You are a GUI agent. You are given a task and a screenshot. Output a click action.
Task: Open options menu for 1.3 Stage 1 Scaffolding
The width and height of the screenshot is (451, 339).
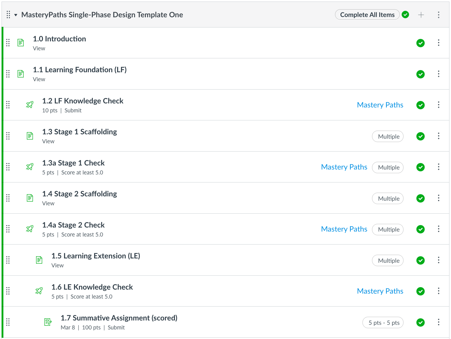(x=439, y=136)
